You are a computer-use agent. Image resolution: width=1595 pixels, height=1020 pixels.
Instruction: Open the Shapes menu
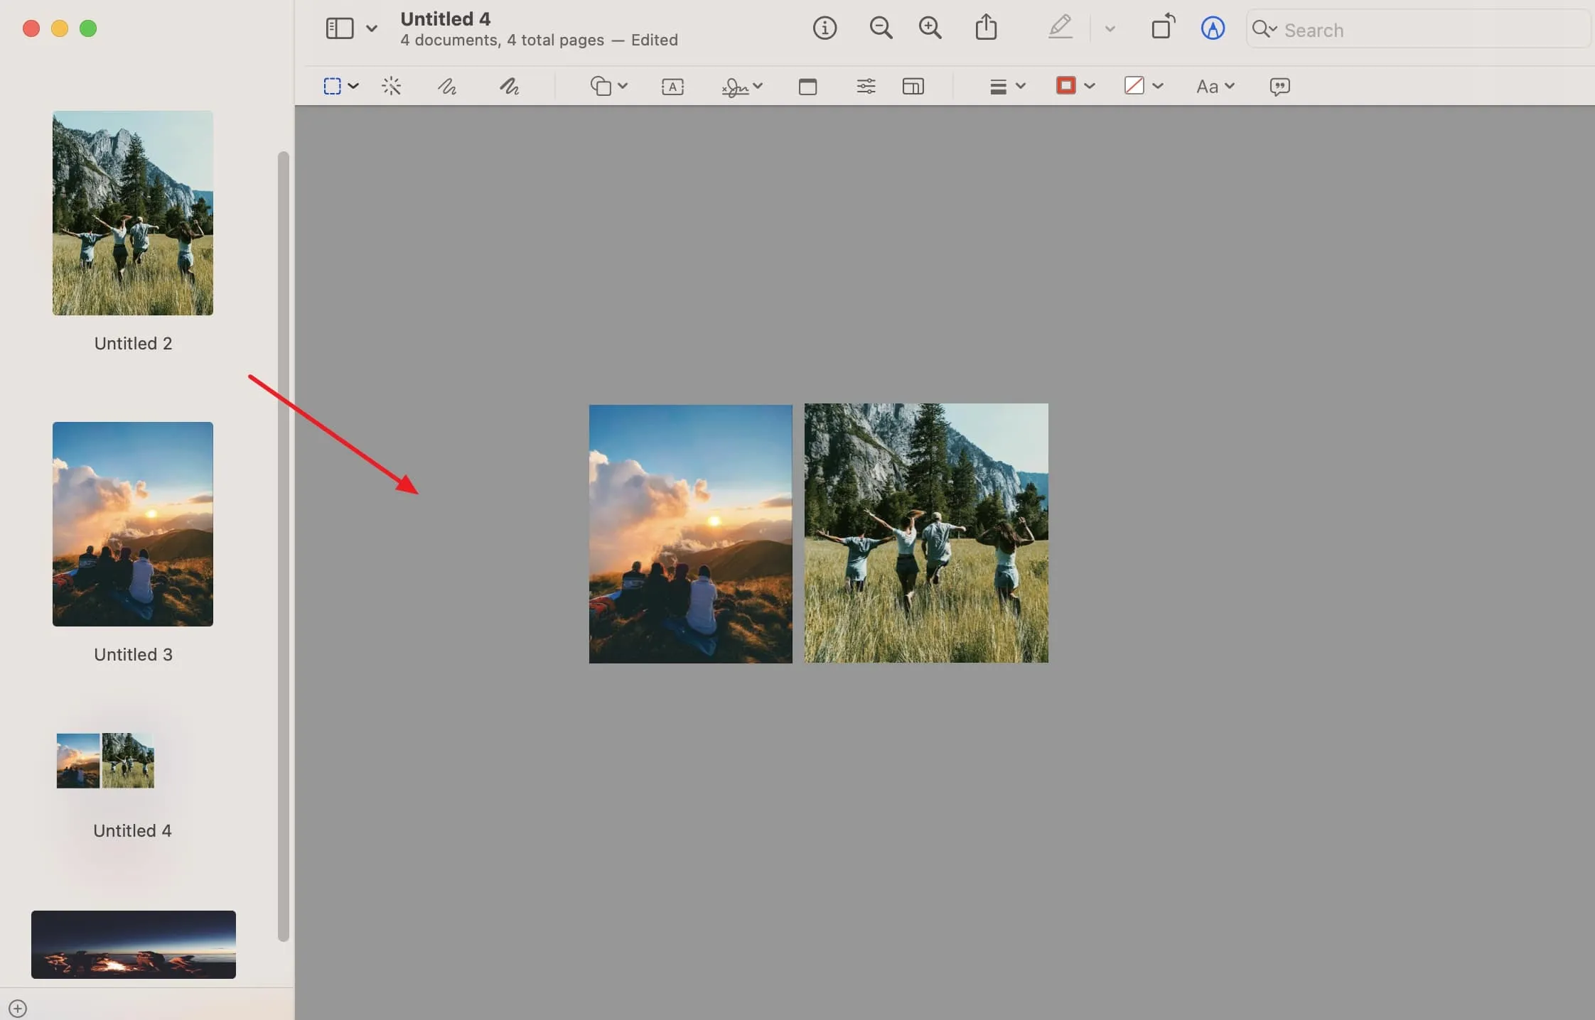coord(601,87)
